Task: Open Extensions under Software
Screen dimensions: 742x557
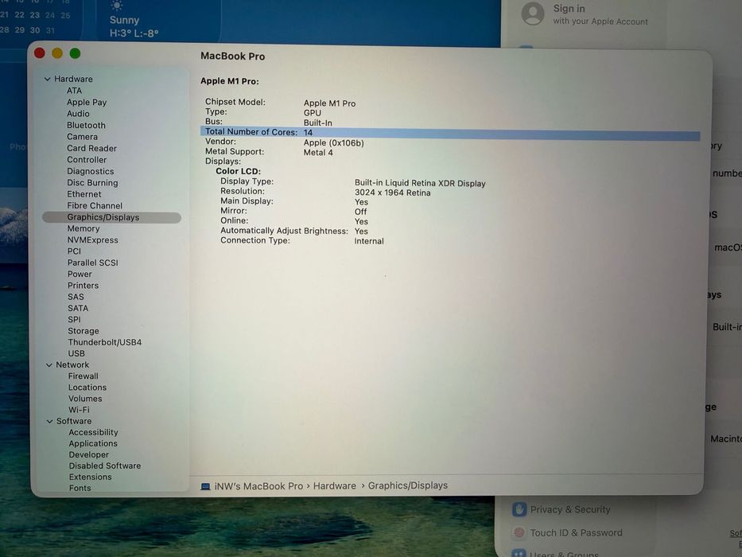Action: tap(91, 477)
